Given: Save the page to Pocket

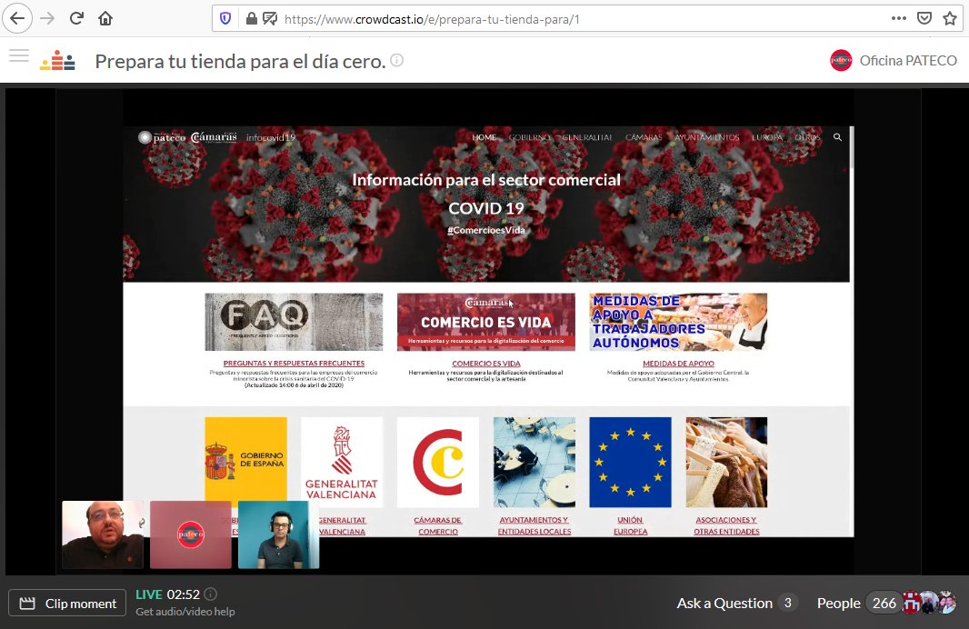Looking at the screenshot, I should 924,18.
